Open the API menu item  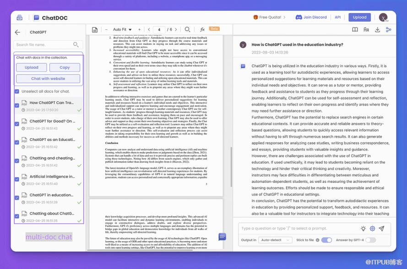(x=337, y=17)
